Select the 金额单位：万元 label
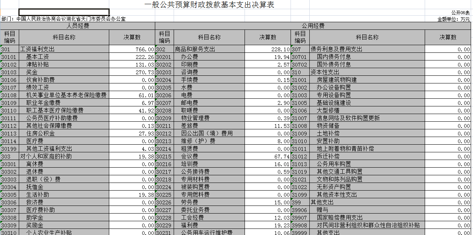This screenshot has width=473, height=235. [x=453, y=19]
